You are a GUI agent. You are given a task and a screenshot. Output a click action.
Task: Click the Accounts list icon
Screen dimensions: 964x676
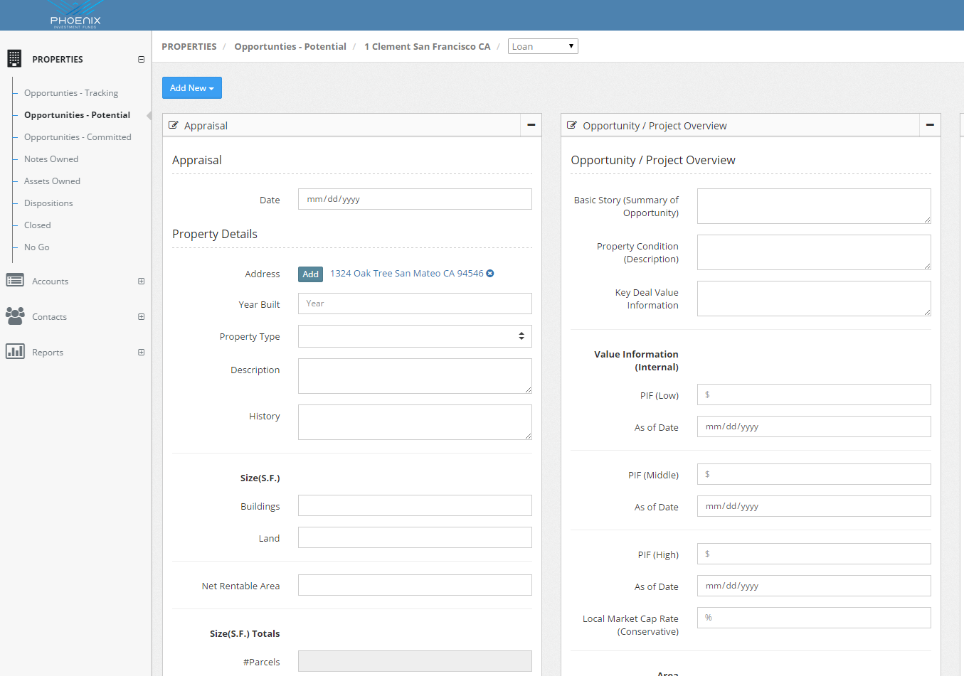15,280
